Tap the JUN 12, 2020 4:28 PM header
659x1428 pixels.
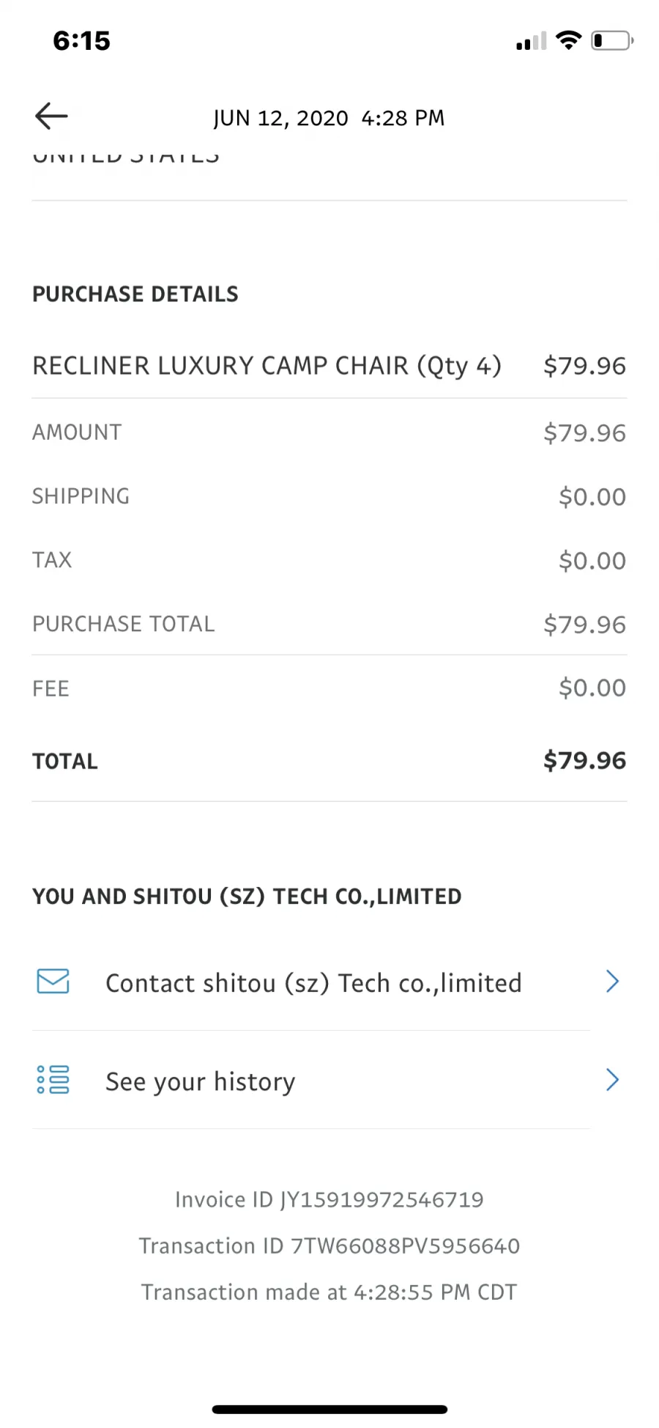329,118
